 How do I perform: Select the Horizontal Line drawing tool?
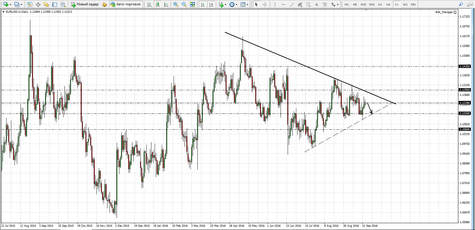click(283, 4)
